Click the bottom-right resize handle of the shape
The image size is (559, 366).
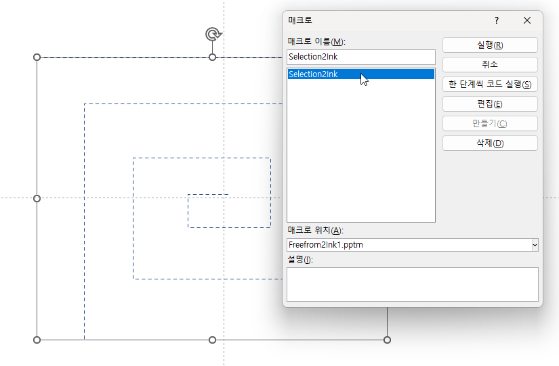click(387, 340)
